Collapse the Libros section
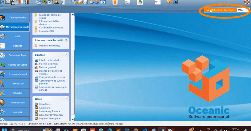Screen dimensions: 251x131 pyautogui.click(x=66, y=98)
